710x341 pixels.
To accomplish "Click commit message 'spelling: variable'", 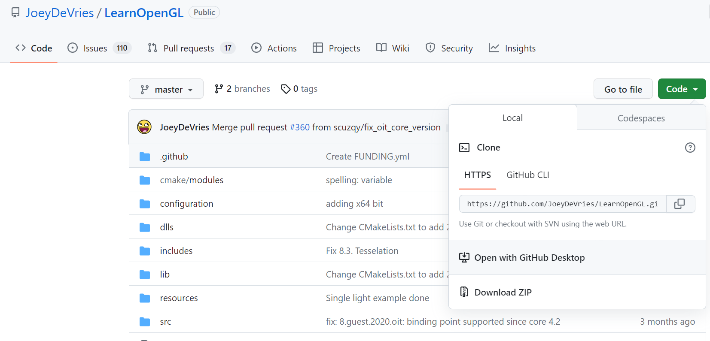I will tap(359, 180).
